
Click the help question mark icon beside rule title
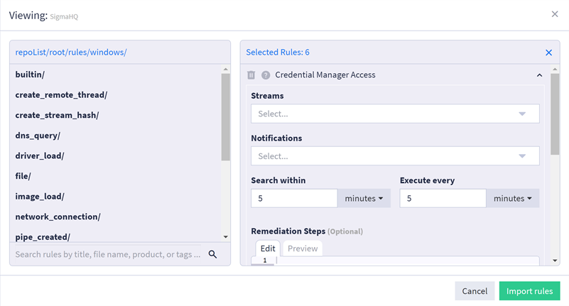coord(266,75)
